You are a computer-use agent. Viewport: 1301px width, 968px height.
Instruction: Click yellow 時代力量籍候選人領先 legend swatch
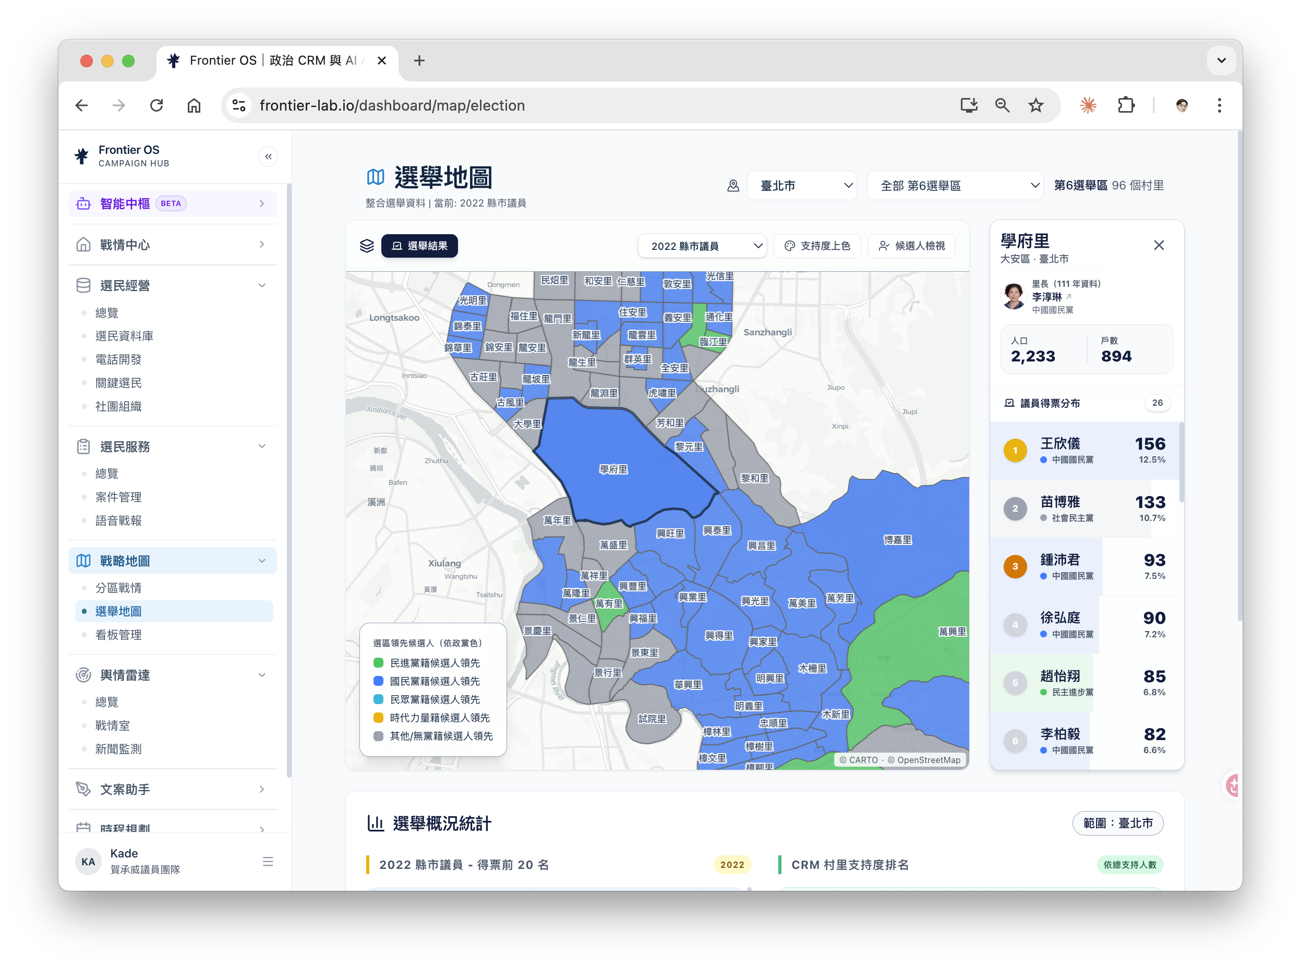click(x=379, y=717)
